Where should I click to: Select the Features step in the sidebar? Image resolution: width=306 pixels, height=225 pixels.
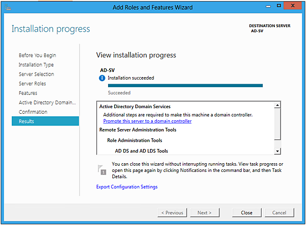tap(28, 93)
